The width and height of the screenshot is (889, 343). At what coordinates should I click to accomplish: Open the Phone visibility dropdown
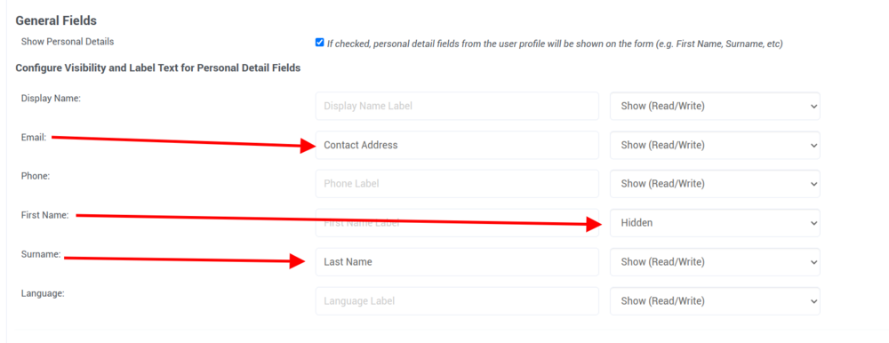(x=715, y=184)
